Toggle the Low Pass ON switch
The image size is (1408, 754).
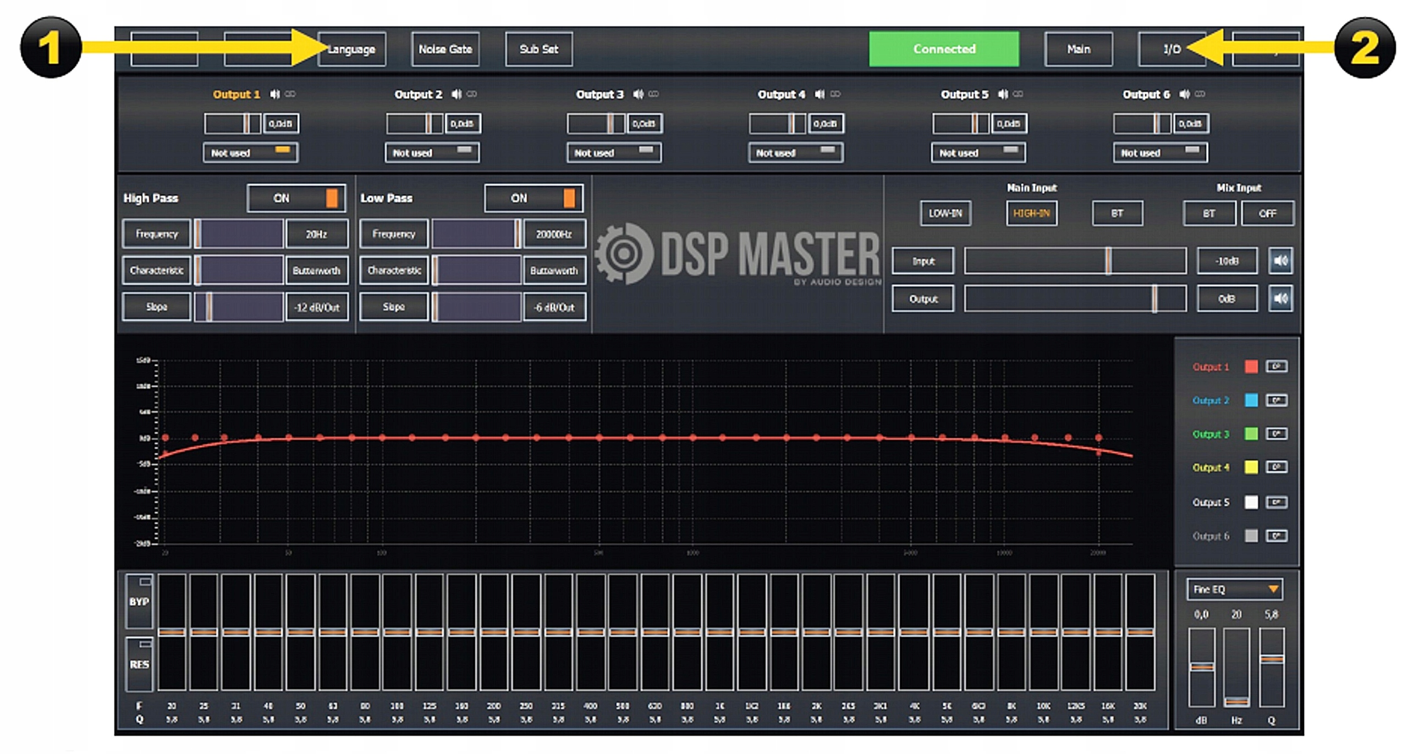(x=533, y=199)
